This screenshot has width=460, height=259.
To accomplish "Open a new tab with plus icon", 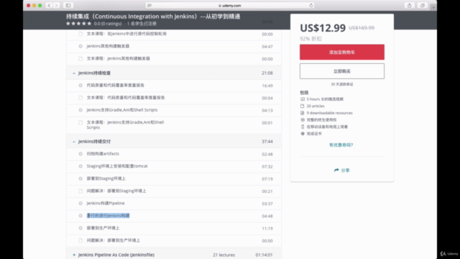I will point(433,7).
